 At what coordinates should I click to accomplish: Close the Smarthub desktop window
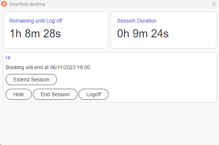(x=214, y=4)
